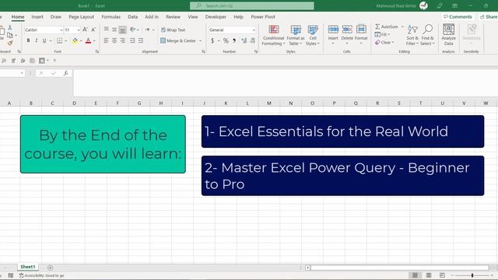Select Bottom Align in Alignment group
498x280 pixels.
[x=123, y=30]
